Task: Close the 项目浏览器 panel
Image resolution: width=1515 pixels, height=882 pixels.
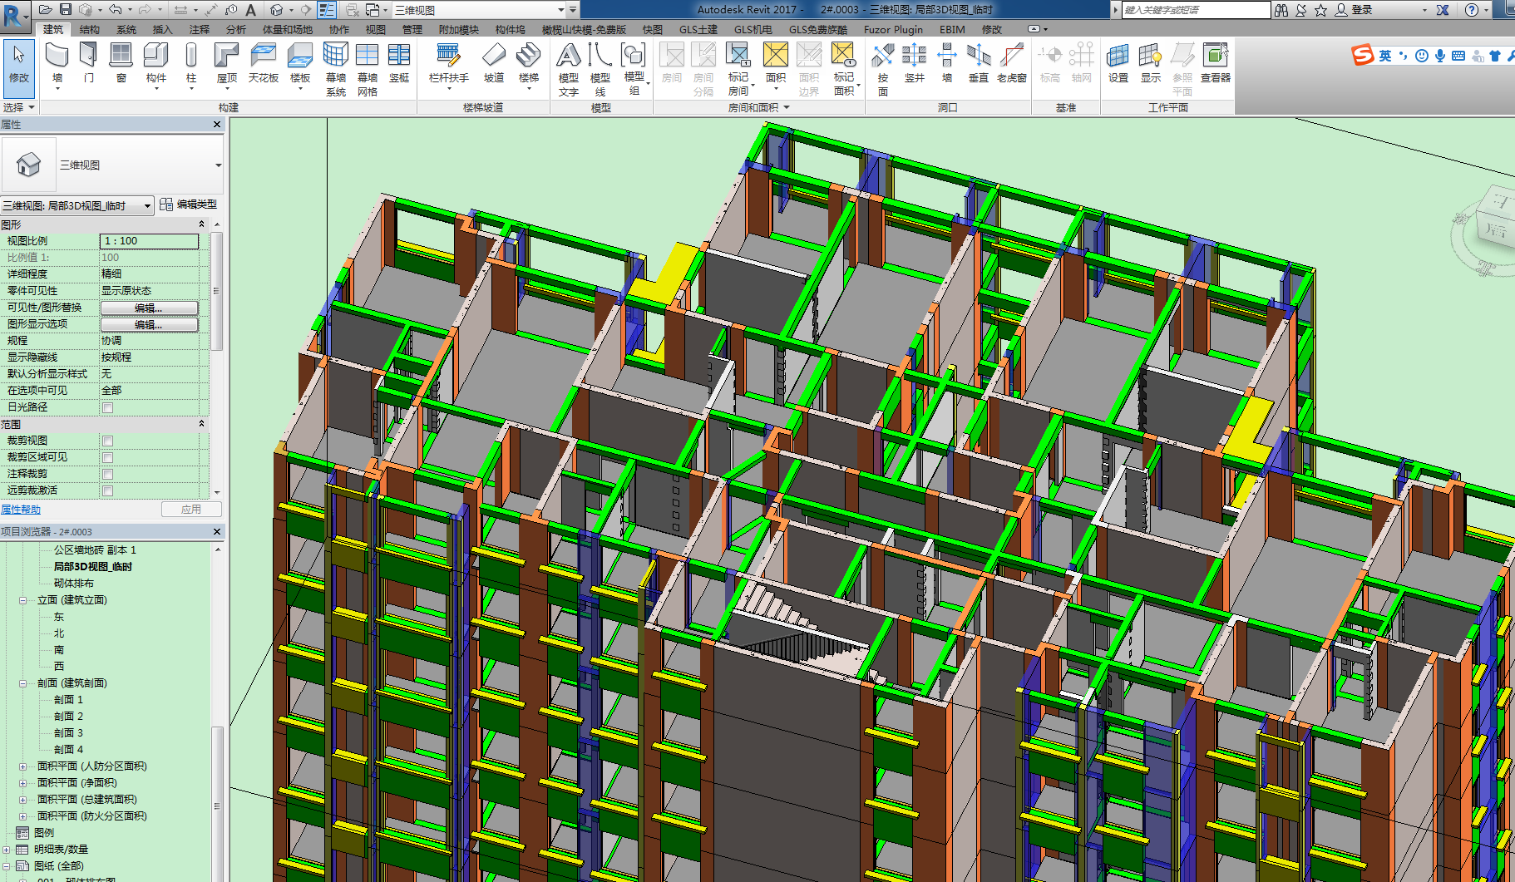Action: pos(217,531)
